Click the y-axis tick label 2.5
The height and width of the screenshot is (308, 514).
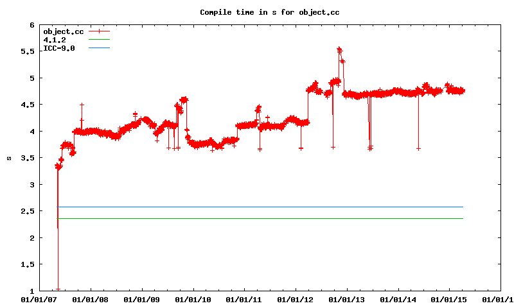tap(27, 211)
